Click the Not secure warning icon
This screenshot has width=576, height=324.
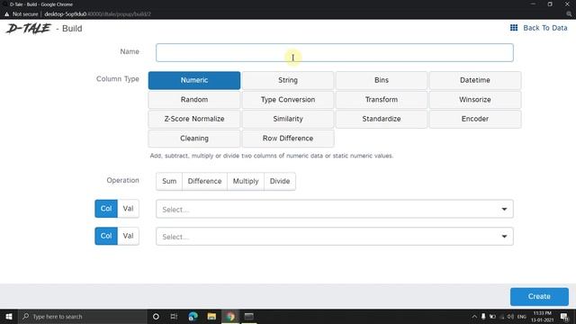pos(6,14)
